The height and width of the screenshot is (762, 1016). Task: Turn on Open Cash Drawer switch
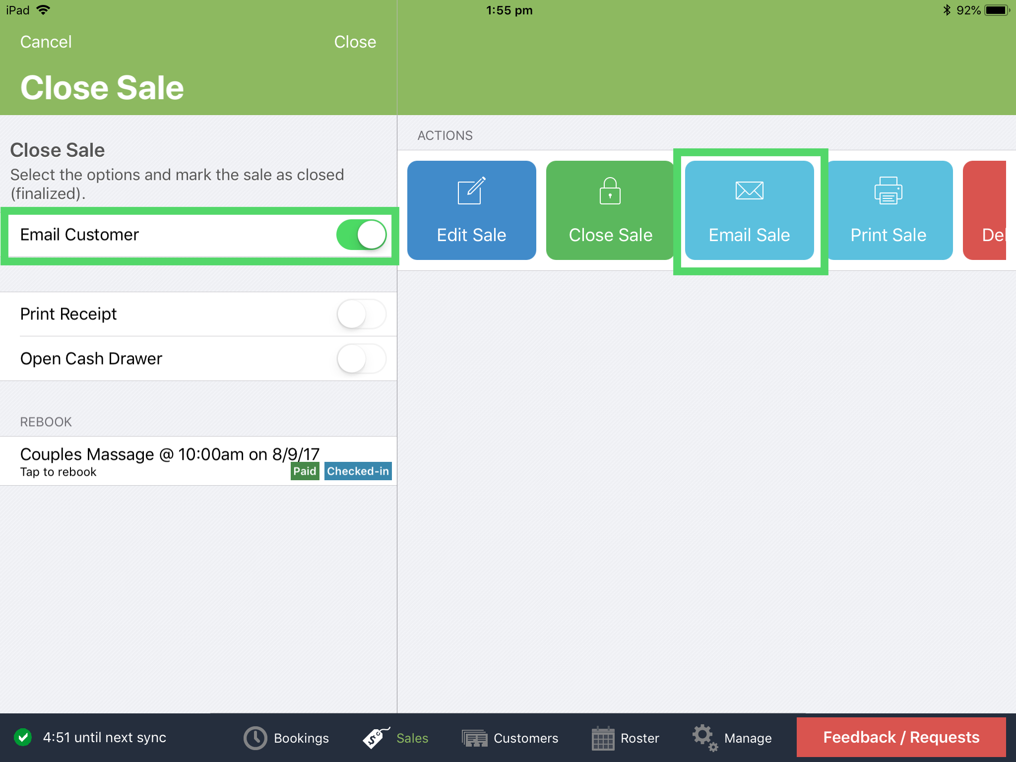[x=361, y=359]
